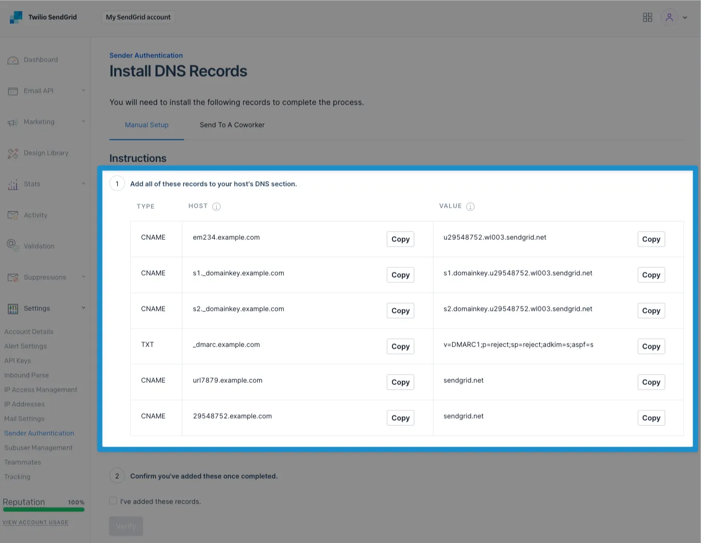The image size is (701, 543).
Task: Open IP Access Management settings
Action: (41, 390)
